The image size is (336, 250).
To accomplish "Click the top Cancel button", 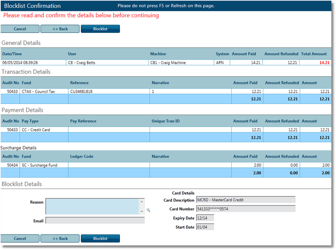I will [20, 29].
